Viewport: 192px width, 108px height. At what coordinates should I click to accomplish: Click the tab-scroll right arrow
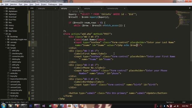pos(33,8)
